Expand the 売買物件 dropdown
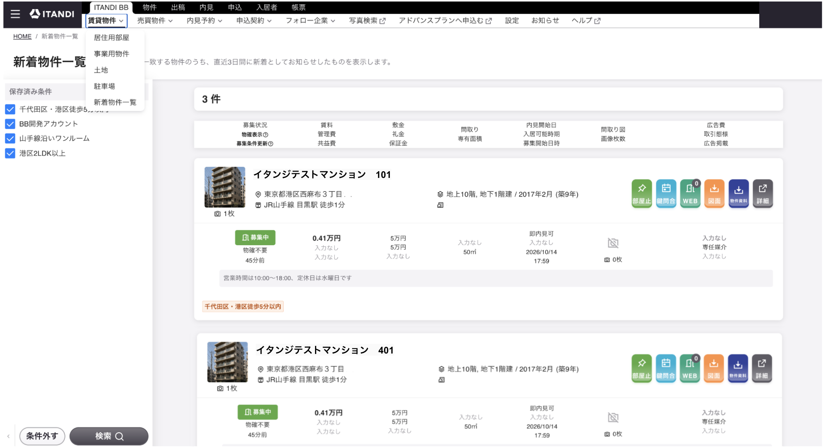 (x=155, y=20)
